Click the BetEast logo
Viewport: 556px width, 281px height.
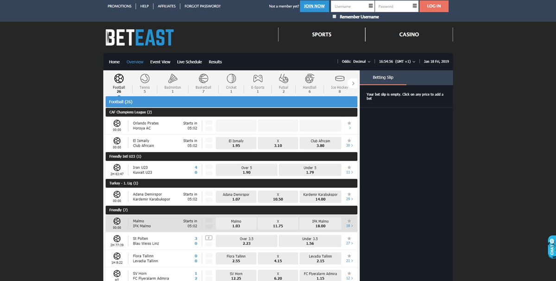click(139, 37)
